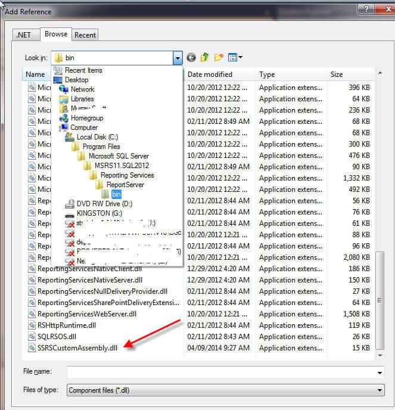Select Local Disk (C:) in the folder tree
This screenshot has width=395, height=410.
[x=97, y=137]
